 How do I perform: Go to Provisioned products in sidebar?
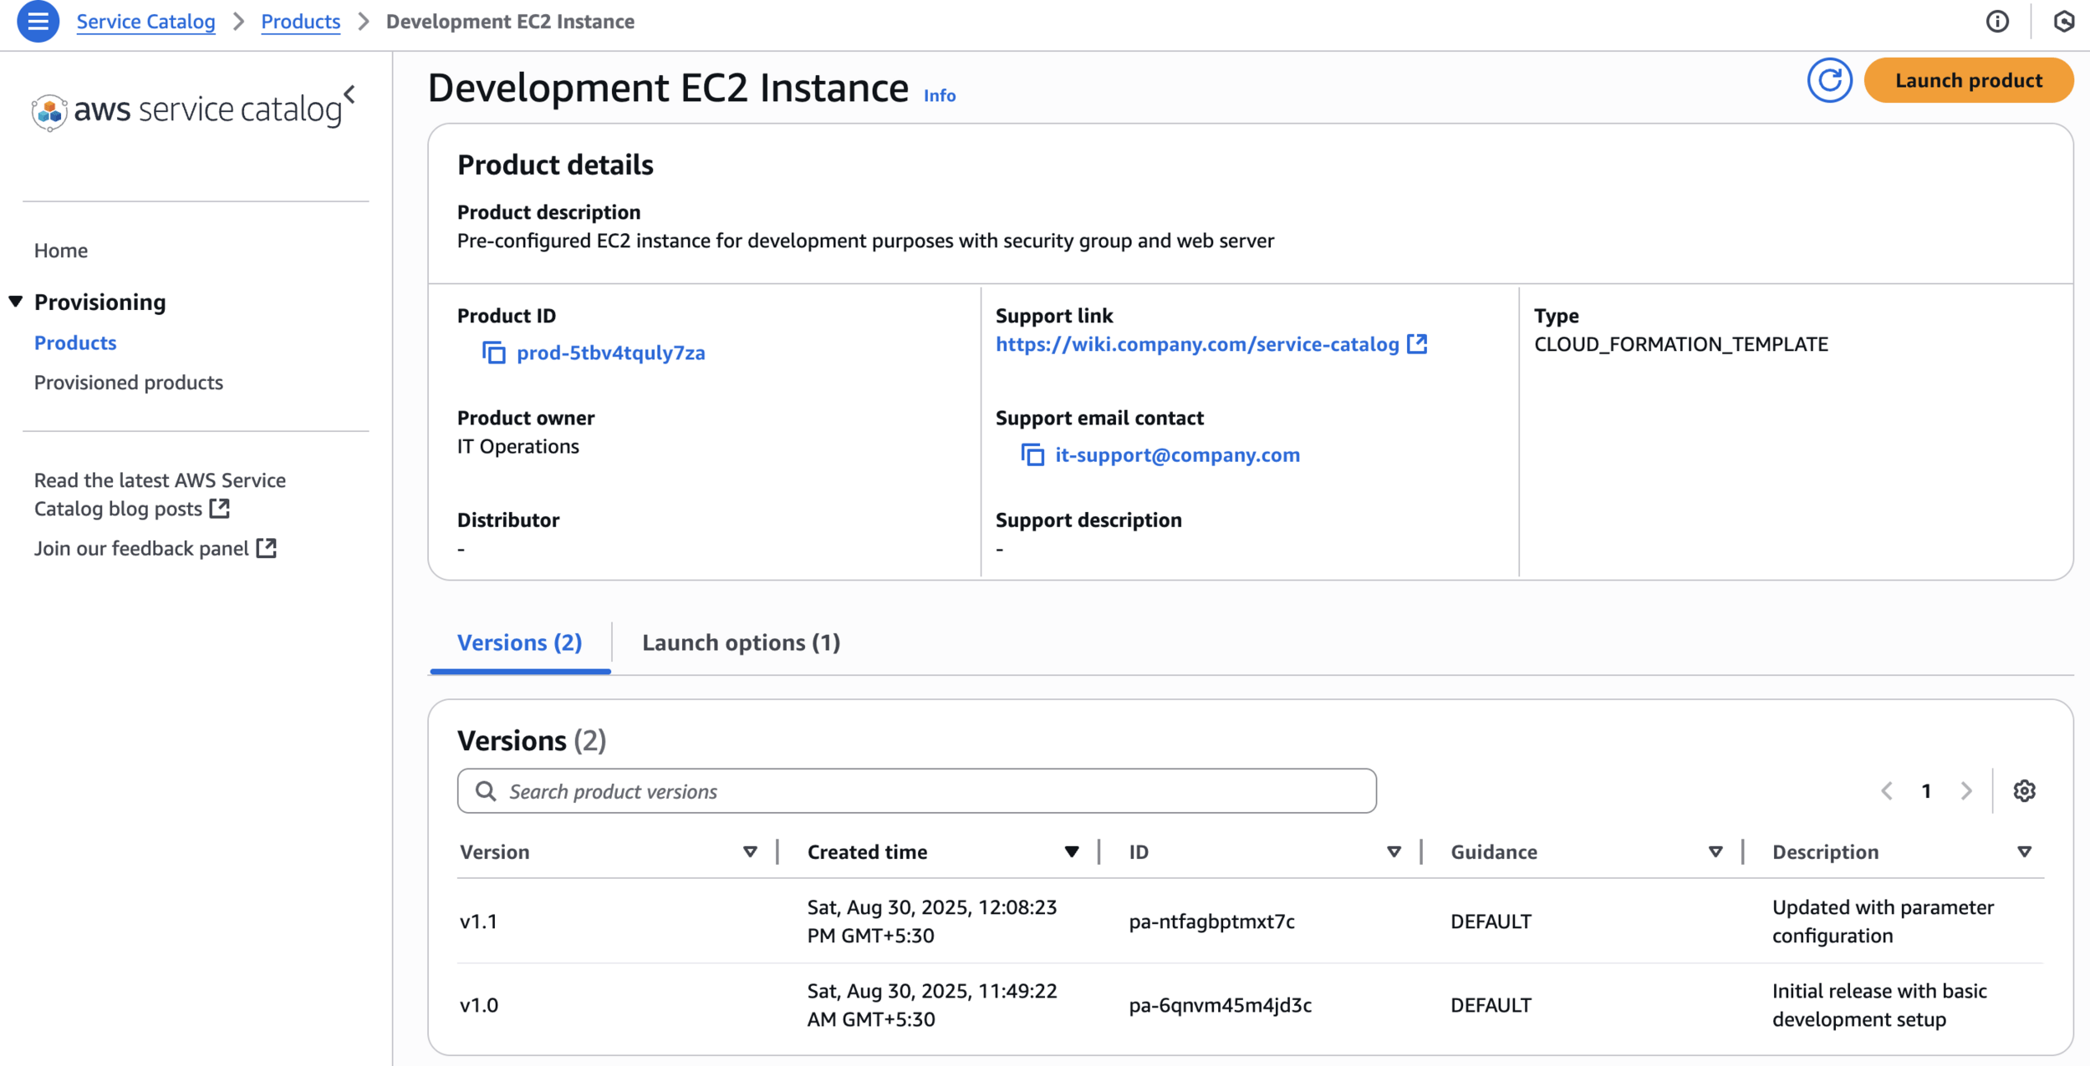[x=129, y=383]
